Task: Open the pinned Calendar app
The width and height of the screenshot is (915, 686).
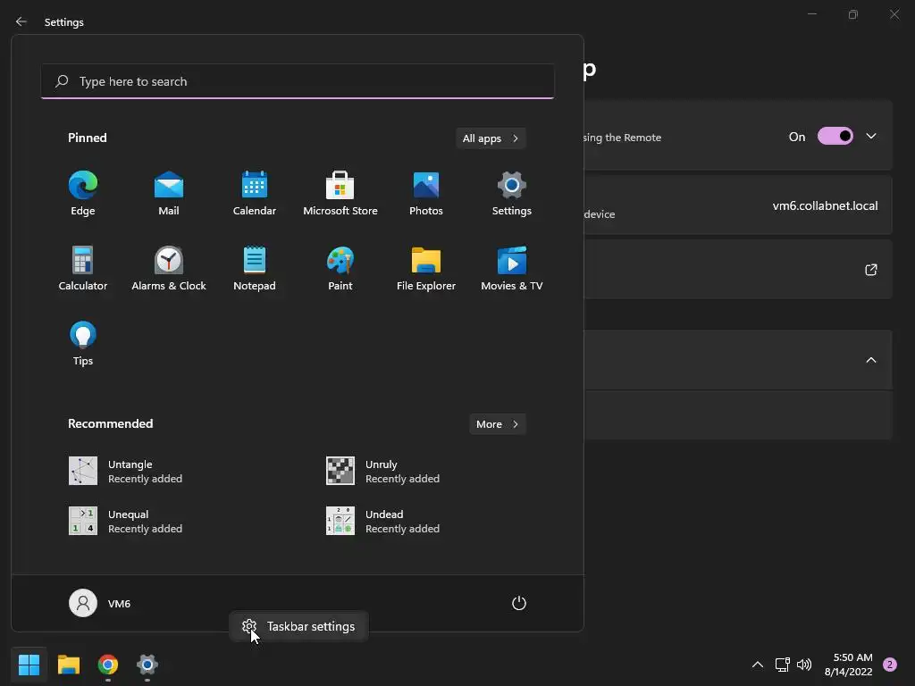Action: 255,194
